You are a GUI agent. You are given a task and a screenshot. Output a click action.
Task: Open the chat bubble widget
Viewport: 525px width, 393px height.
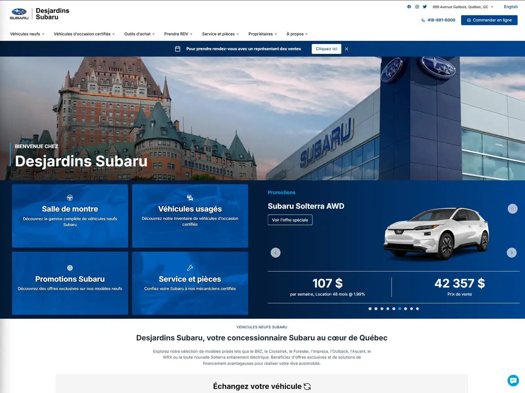pos(513,381)
